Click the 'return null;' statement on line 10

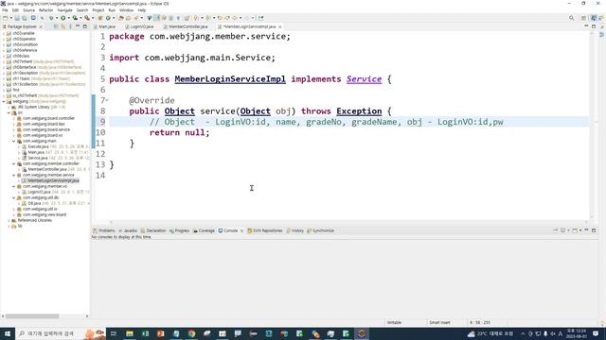pos(179,132)
